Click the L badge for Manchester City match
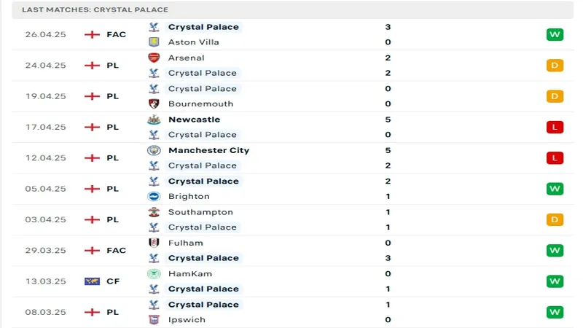 (555, 157)
